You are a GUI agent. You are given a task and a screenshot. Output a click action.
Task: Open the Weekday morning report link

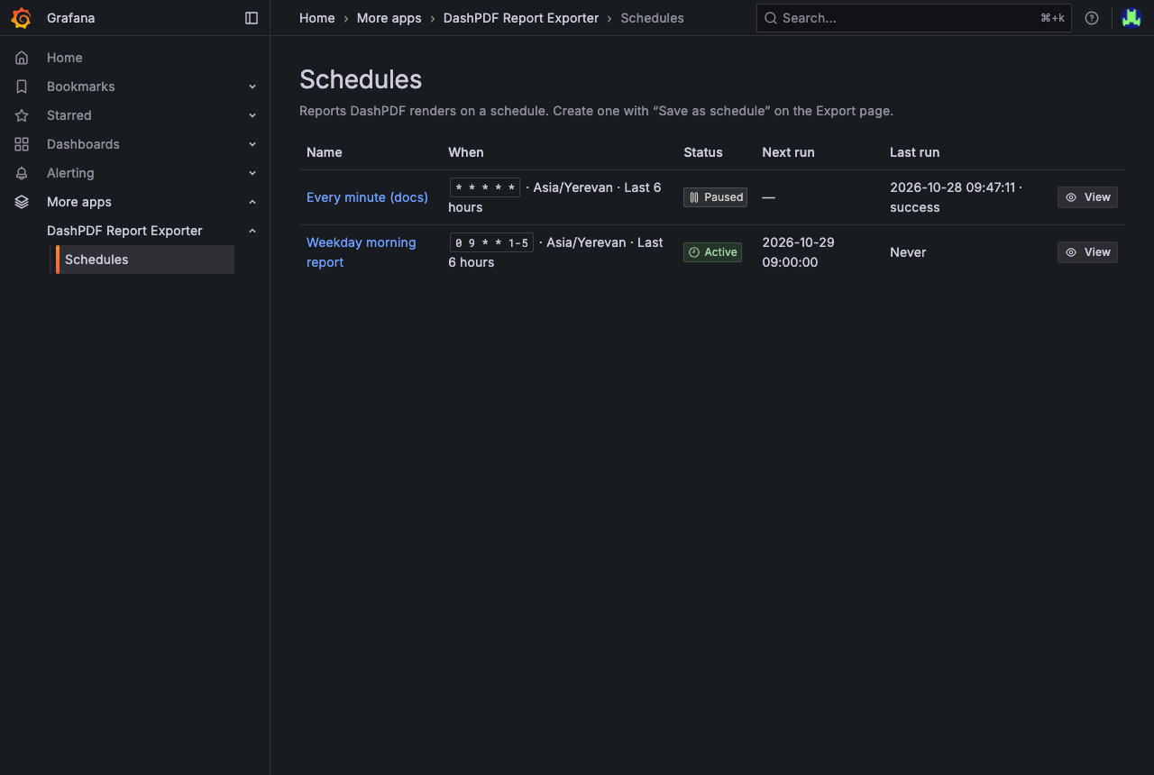pos(361,252)
